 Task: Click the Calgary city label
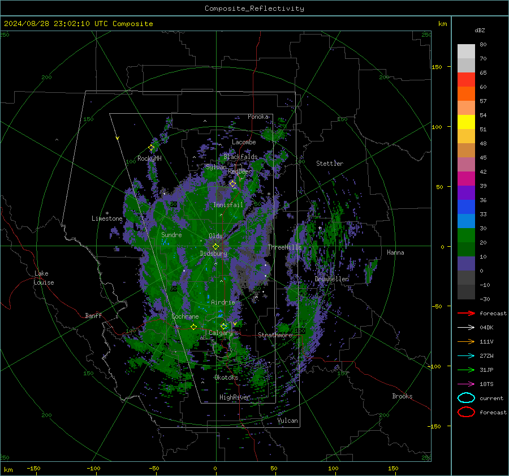221,333
